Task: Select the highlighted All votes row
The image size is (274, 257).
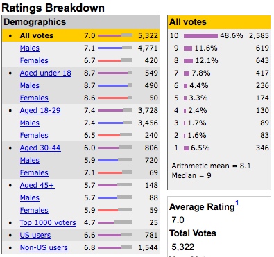Action: coord(80,35)
